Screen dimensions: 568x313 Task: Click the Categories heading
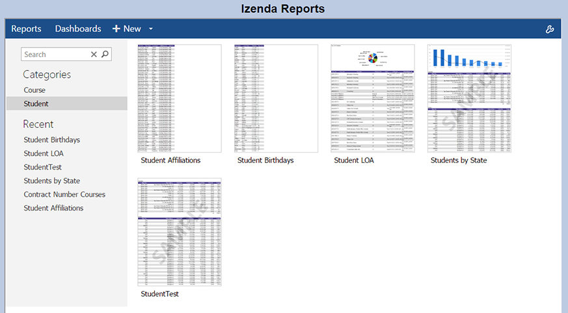click(47, 75)
